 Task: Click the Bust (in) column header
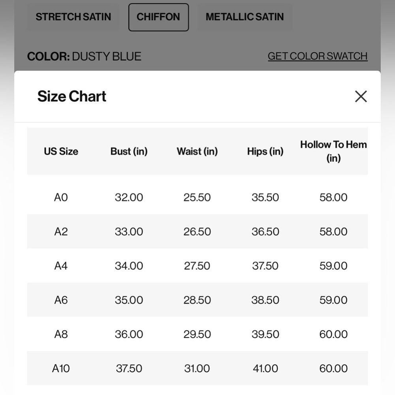click(129, 151)
